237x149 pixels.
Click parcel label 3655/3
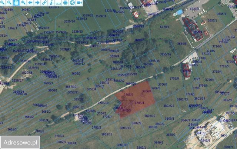point(221,14)
